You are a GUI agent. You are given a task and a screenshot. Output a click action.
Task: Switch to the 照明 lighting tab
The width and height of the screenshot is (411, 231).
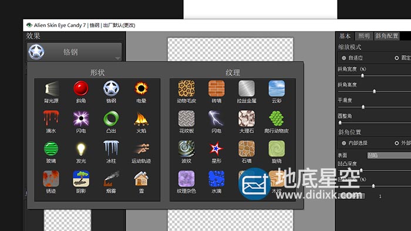click(364, 36)
